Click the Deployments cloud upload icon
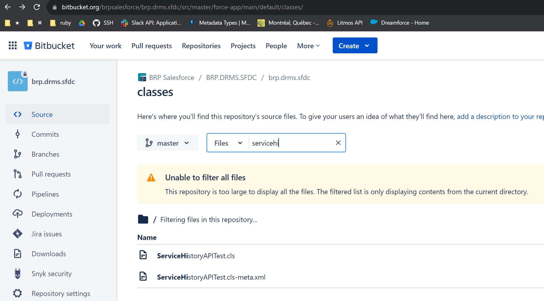 point(18,214)
